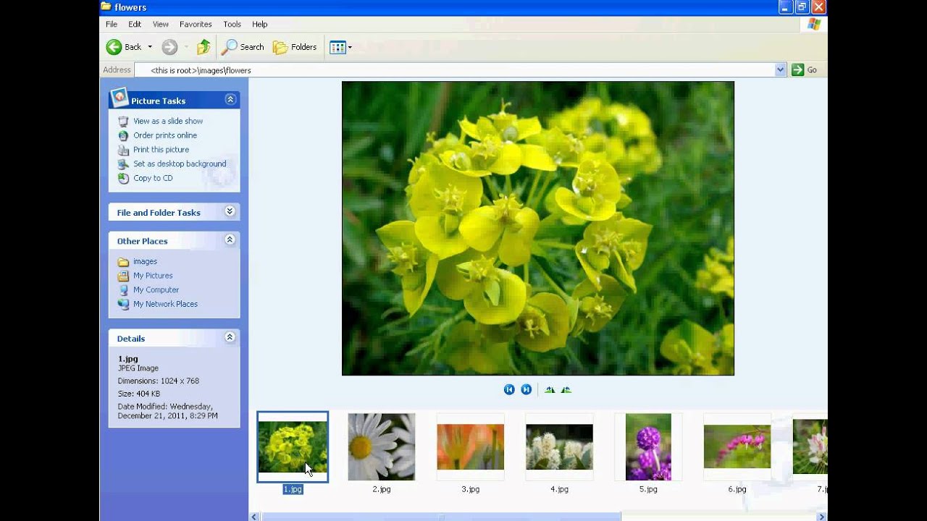Open Back history dropdown arrow
Image resolution: width=927 pixels, height=521 pixels.
[150, 47]
